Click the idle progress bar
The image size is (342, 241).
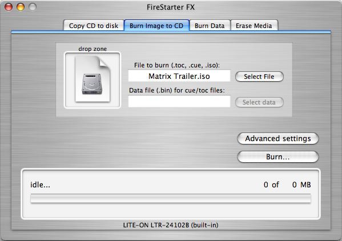pyautogui.click(x=171, y=199)
